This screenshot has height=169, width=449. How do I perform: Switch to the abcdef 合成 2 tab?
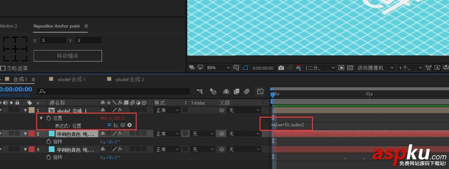[x=130, y=80]
